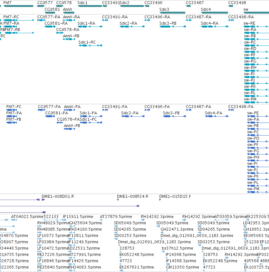
Task: Select transcript CG9581-RA
Action: 50,27
